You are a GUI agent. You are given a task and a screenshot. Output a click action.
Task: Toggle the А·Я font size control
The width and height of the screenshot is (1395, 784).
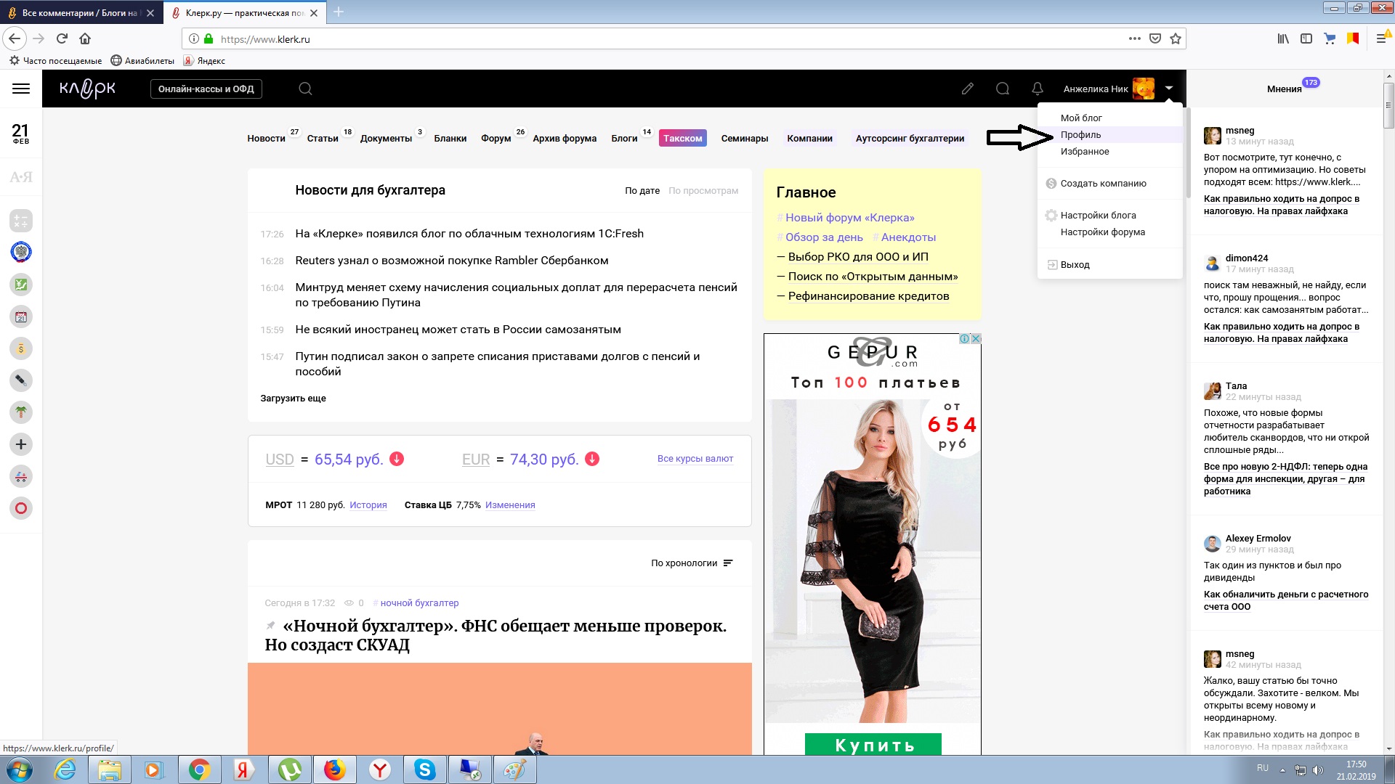click(x=21, y=176)
